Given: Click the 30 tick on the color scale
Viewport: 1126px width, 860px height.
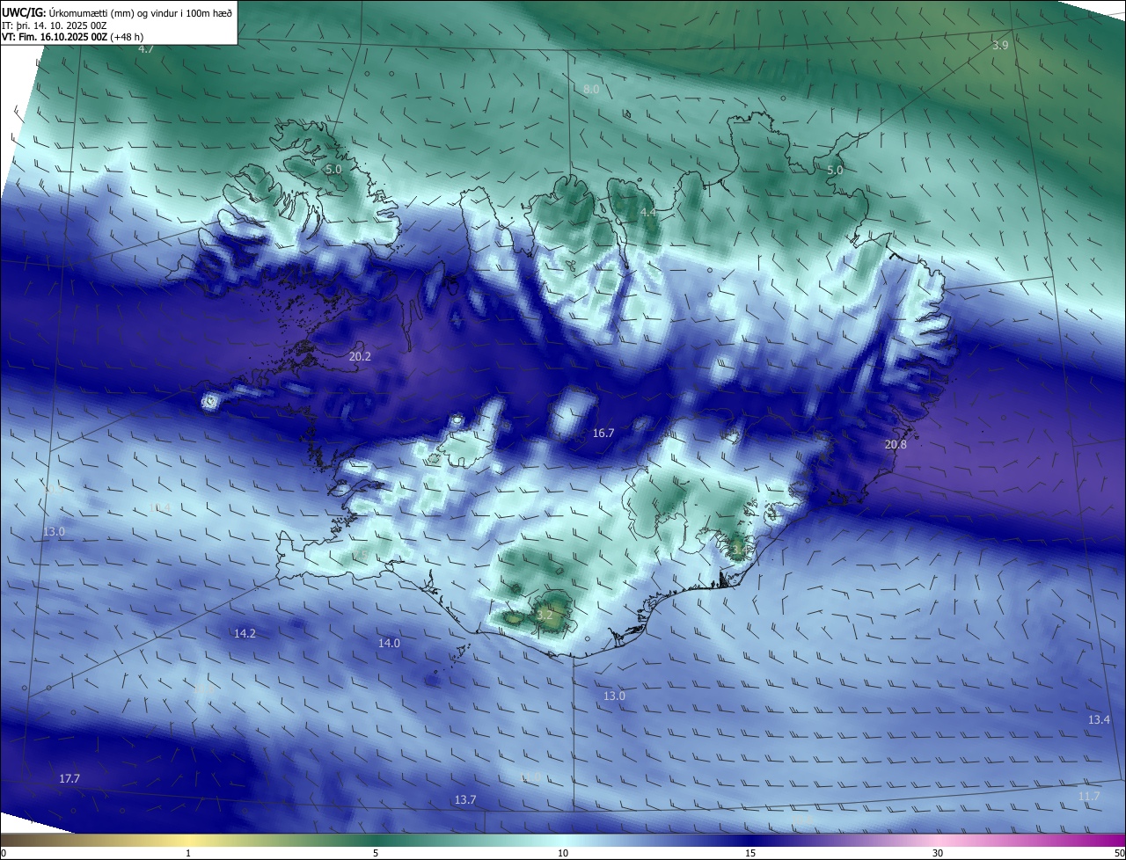Looking at the screenshot, I should pyautogui.click(x=938, y=853).
